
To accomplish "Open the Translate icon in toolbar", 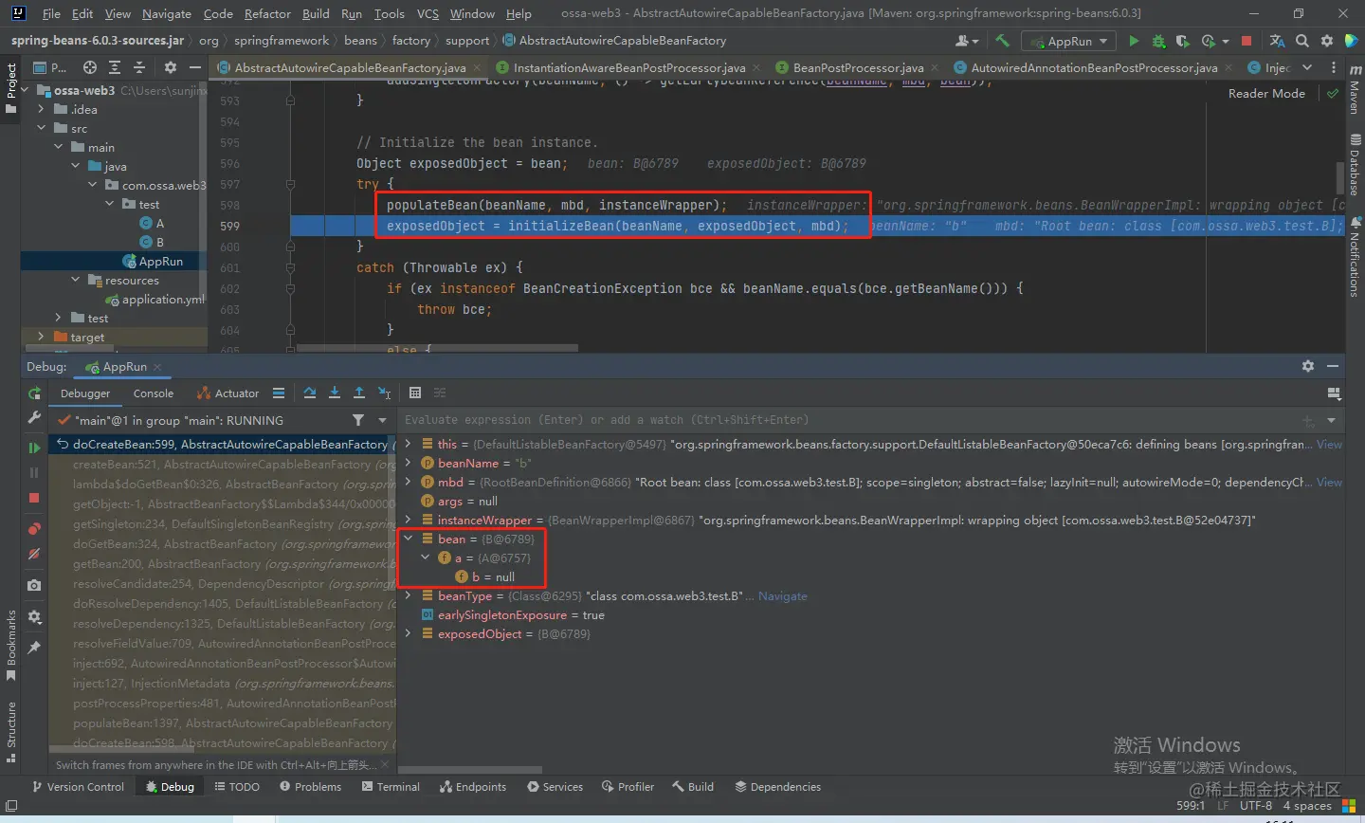I will click(x=1278, y=41).
